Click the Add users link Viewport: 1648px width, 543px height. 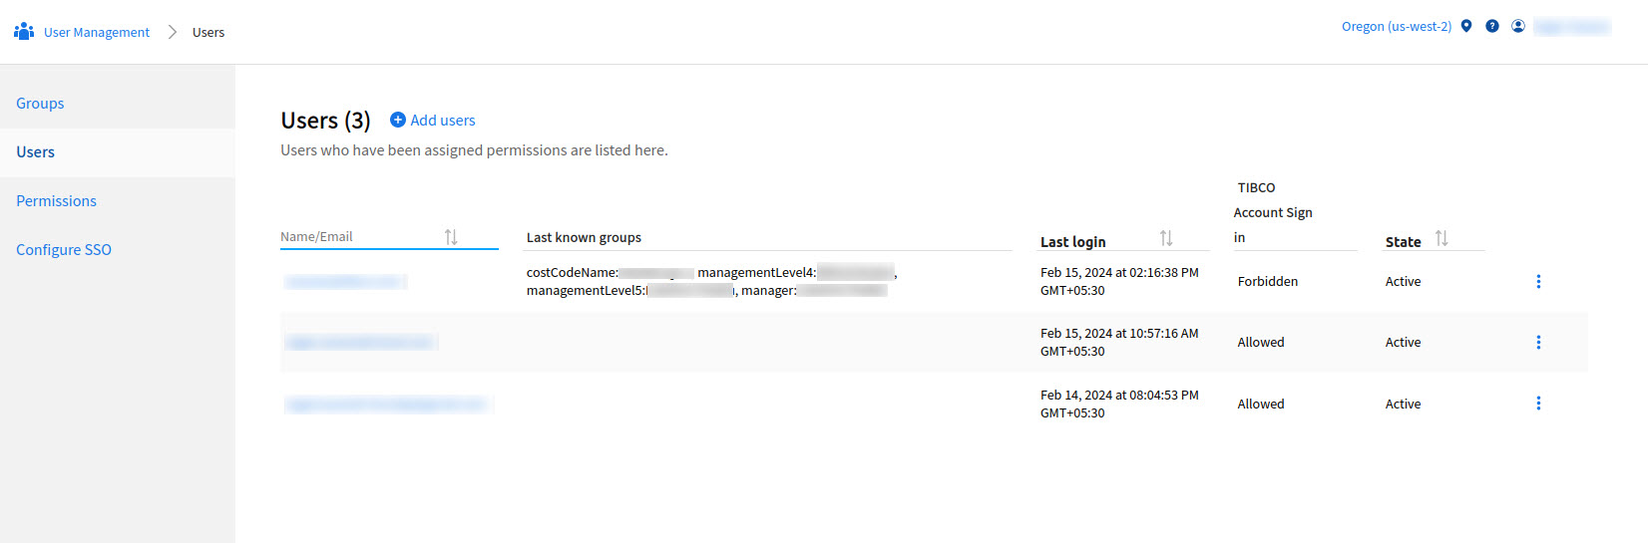pos(443,121)
